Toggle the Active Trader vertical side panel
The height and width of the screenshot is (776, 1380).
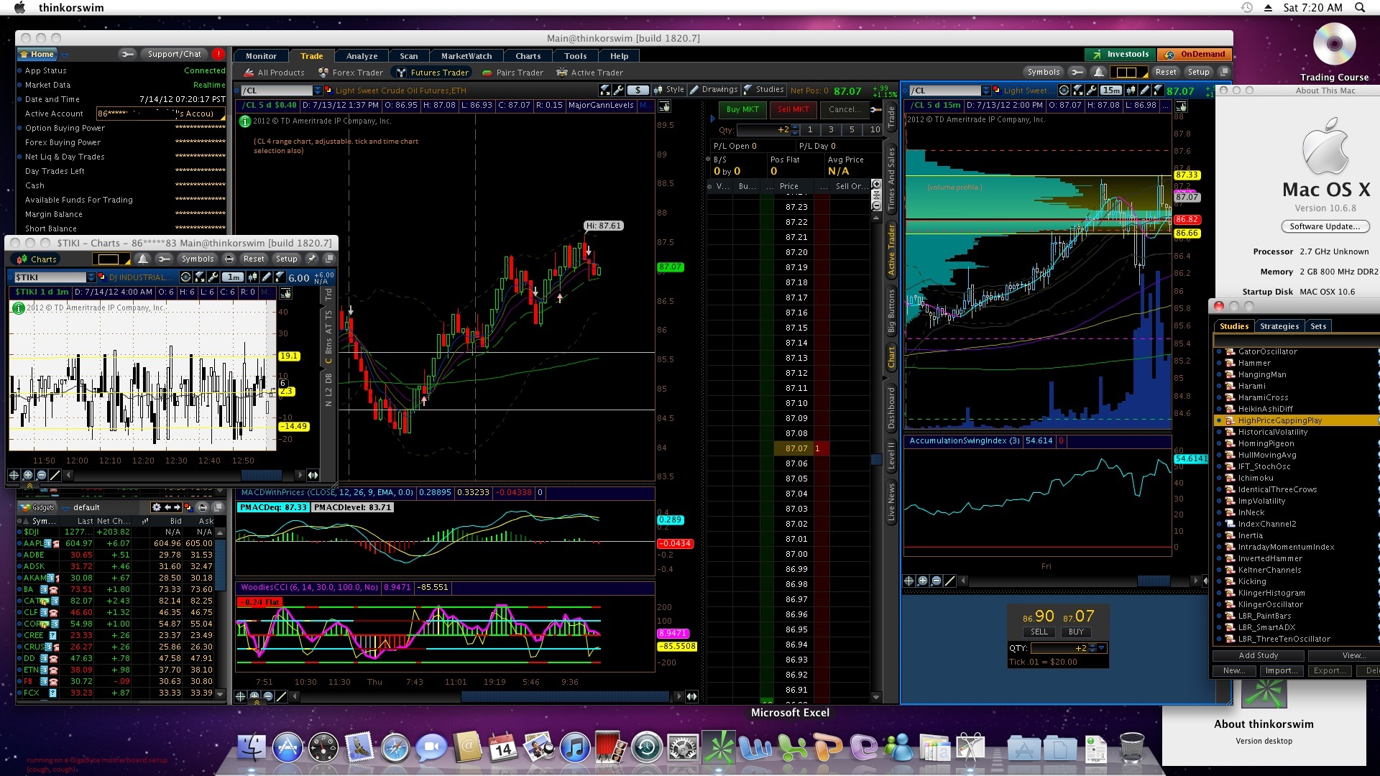[891, 250]
